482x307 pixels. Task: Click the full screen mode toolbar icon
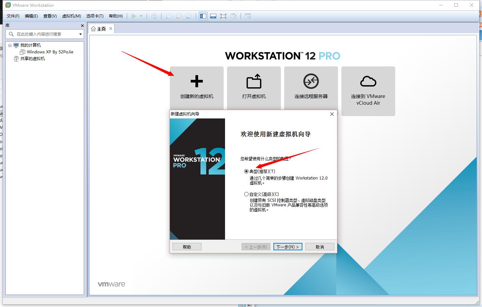pos(223,16)
